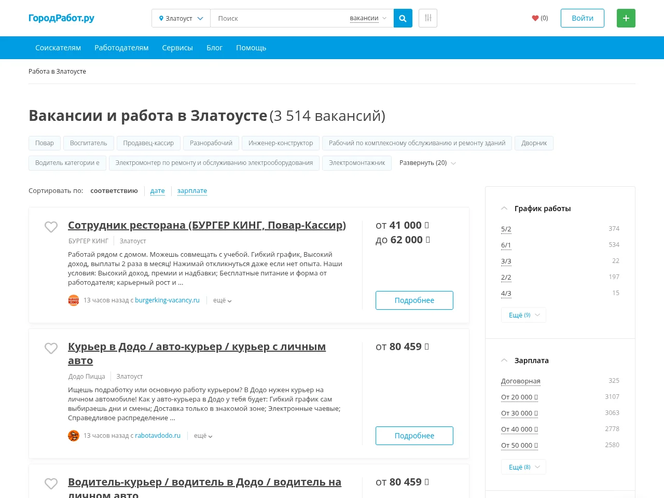Open the Работодателям menu

click(x=121, y=48)
